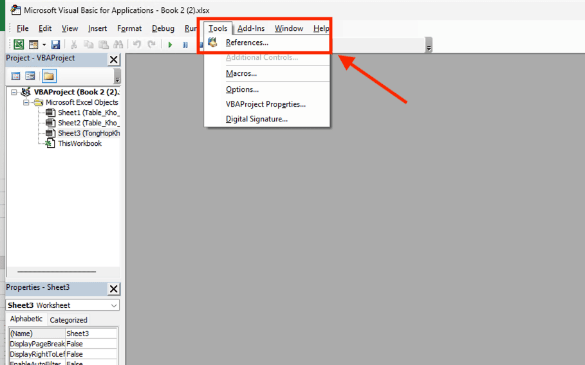This screenshot has height=365, width=585.
Task: Click the View Code icon in Project panel
Action: coord(15,76)
